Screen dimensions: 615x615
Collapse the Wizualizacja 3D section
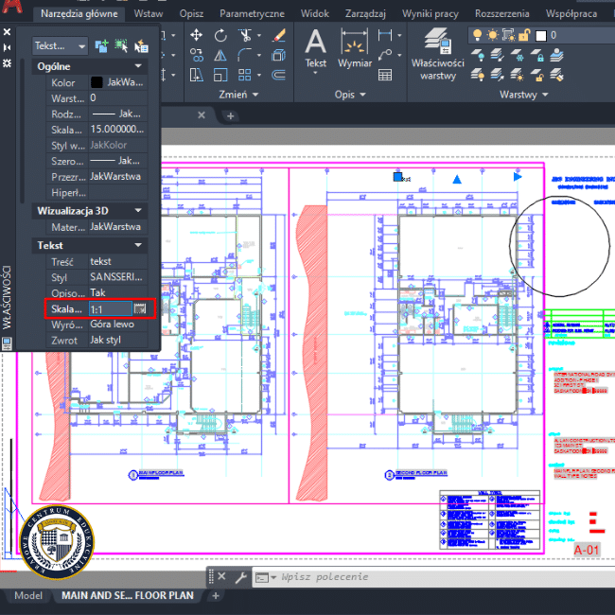[138, 211]
